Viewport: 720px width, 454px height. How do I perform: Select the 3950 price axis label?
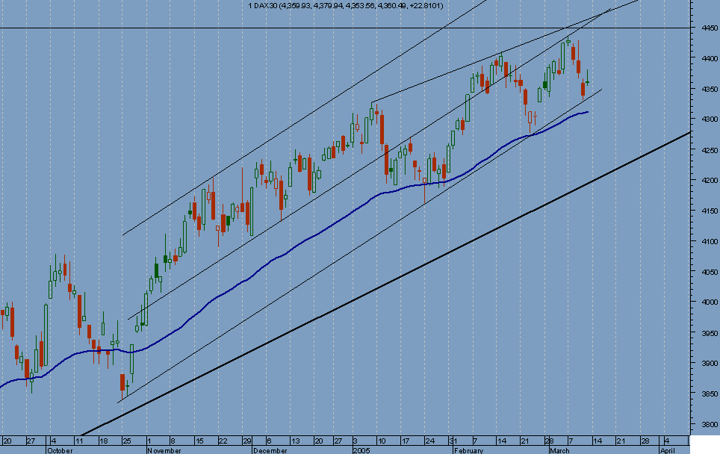pyautogui.click(x=710, y=333)
